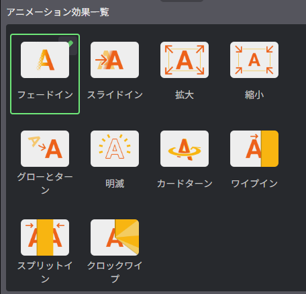The image size is (306, 294).
Task: Click the ワイプイン label text
Action: pyautogui.click(x=254, y=184)
